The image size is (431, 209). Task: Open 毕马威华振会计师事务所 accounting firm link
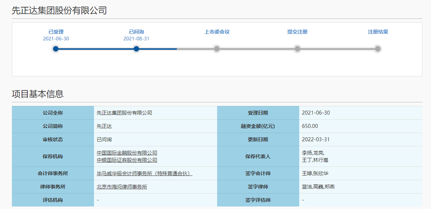coord(144,174)
